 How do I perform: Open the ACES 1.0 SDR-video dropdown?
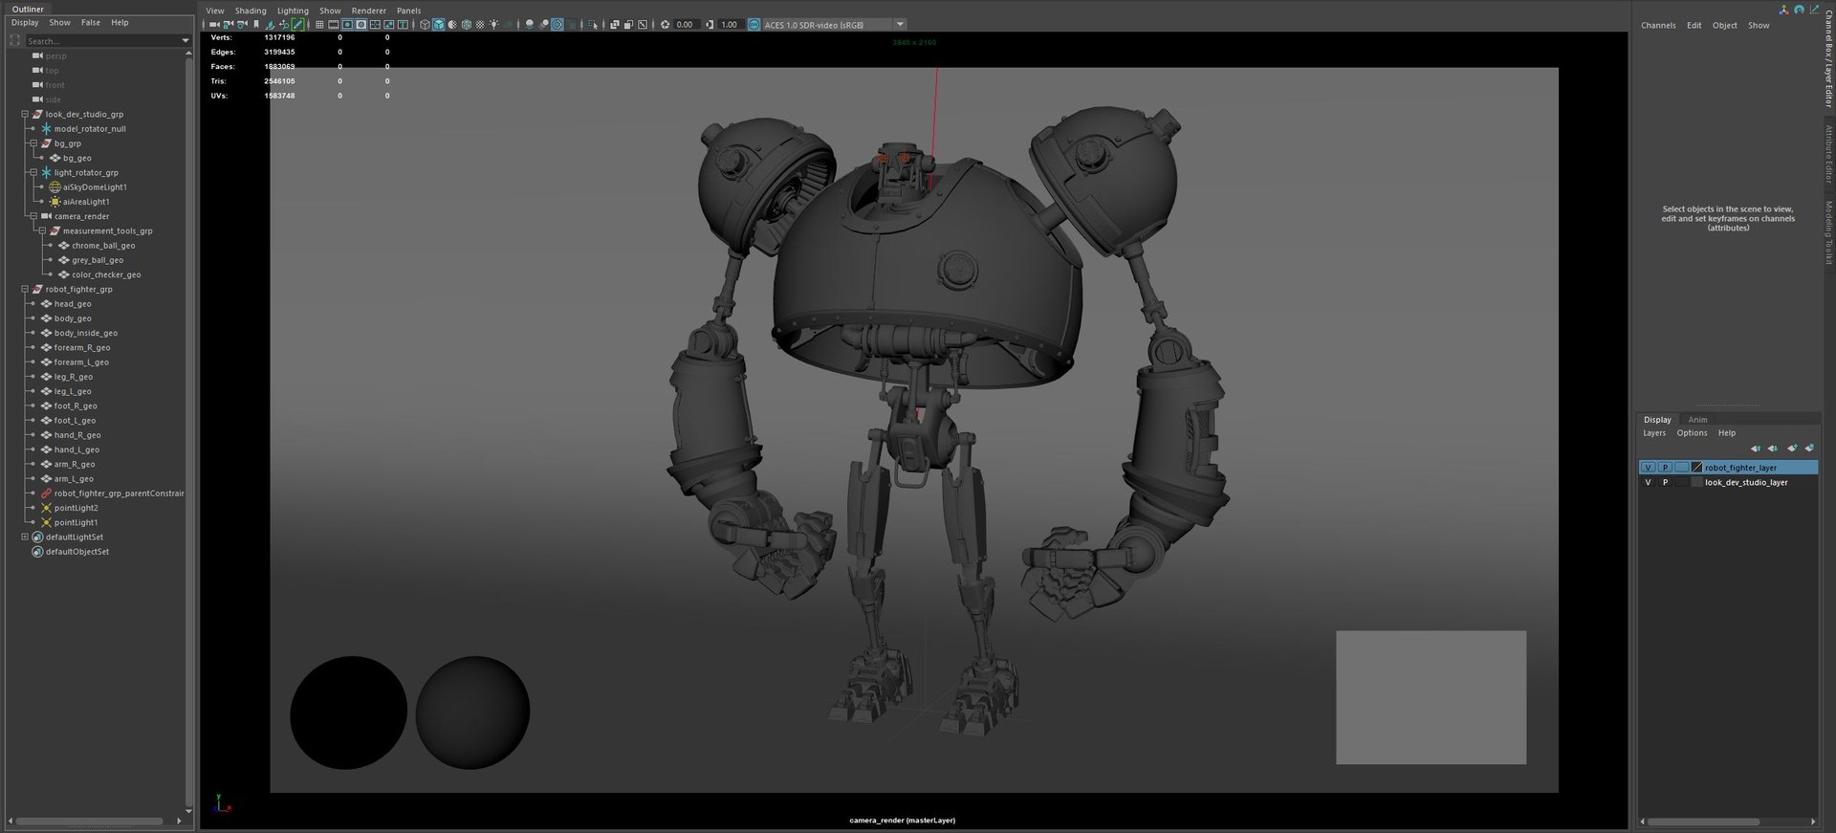coord(900,25)
